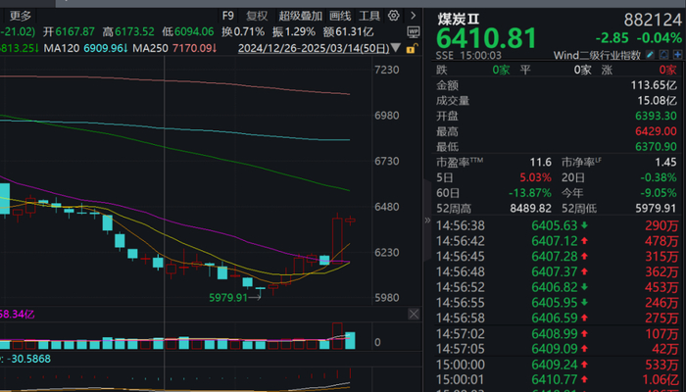Open the 工具 tools menu

point(369,17)
